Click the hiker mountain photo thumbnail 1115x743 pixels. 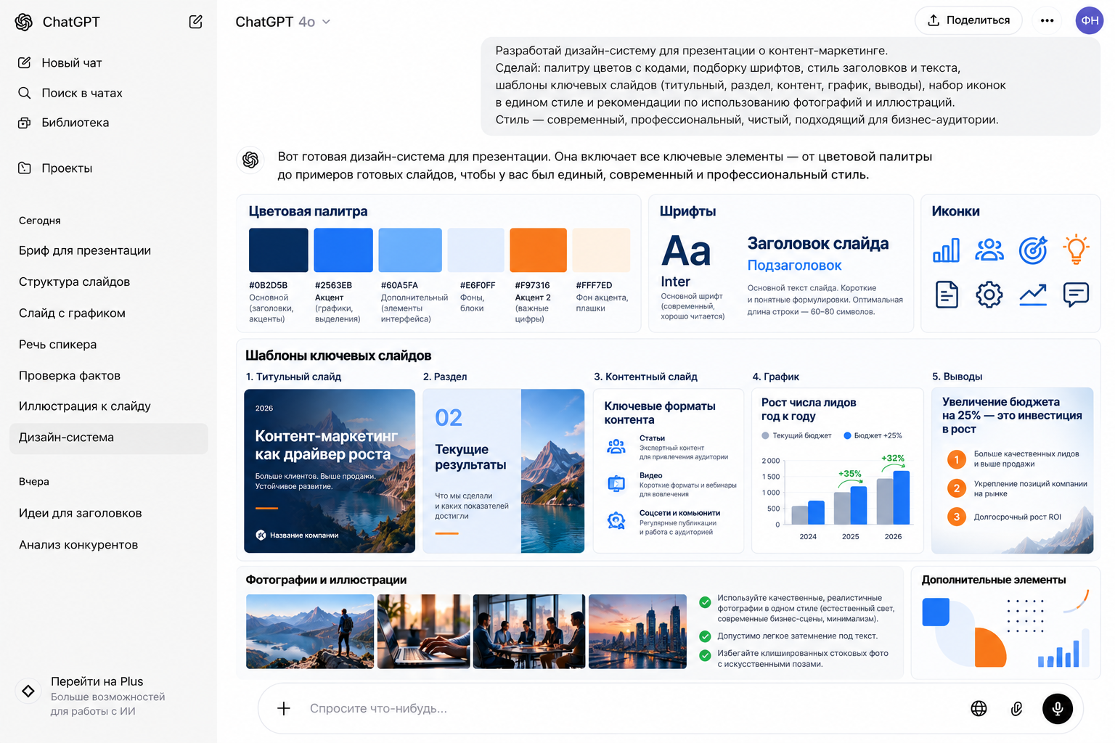coord(310,631)
